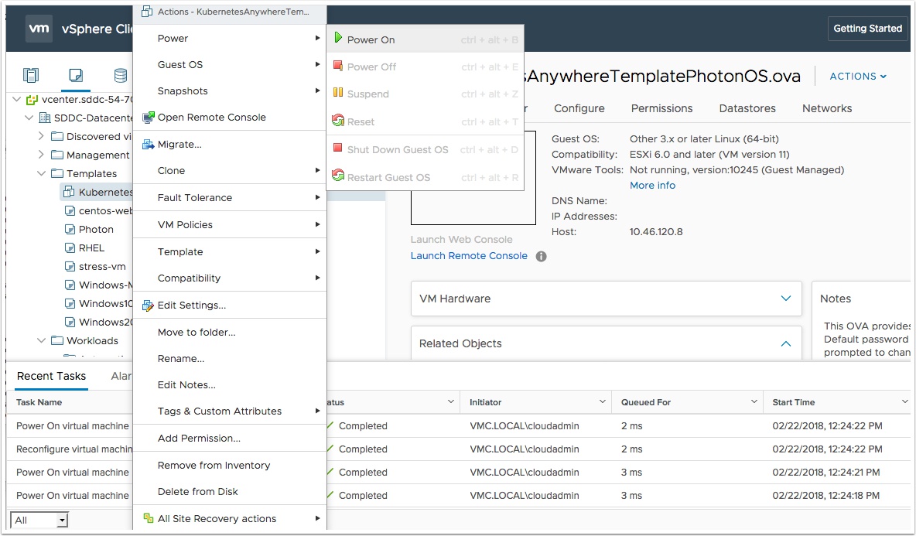The height and width of the screenshot is (536, 916).
Task: Click the RHEL template icon
Action: click(x=70, y=248)
